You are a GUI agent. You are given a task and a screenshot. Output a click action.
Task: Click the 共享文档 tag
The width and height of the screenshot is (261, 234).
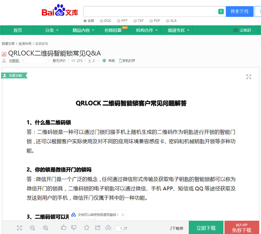[x=14, y=76]
